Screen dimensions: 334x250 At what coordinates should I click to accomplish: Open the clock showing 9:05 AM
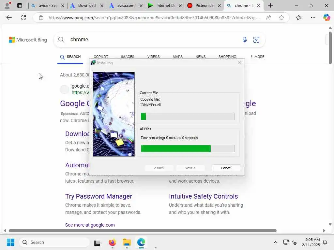pos(311,242)
